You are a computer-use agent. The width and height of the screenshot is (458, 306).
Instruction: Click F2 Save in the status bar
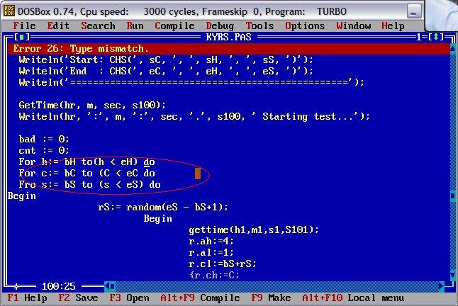point(78,298)
